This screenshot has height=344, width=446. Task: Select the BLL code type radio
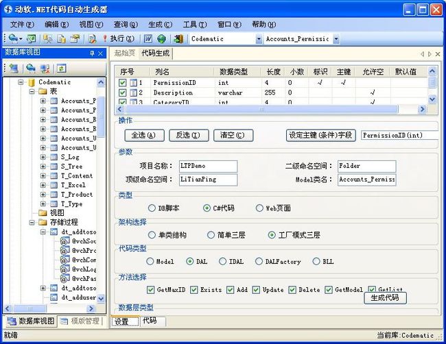(x=316, y=261)
